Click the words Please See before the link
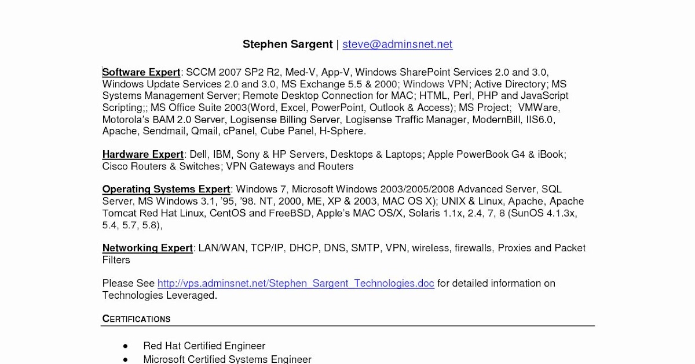This screenshot has height=364, width=695. pos(129,283)
